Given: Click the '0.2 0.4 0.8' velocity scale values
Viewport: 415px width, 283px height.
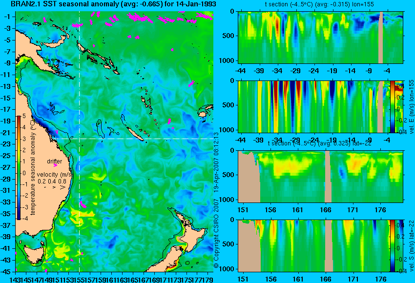Looking at the screenshot, I should [x=52, y=181].
